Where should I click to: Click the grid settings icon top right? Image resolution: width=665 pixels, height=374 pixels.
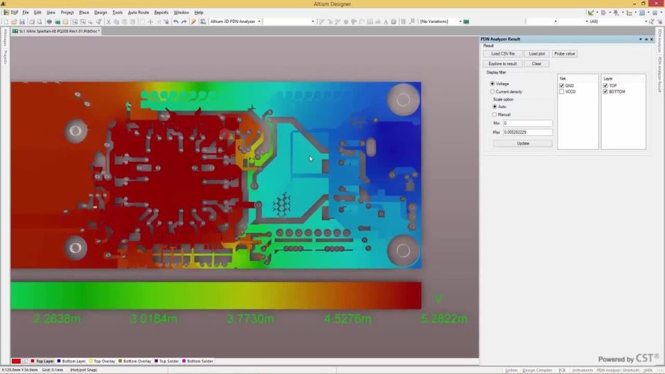[x=655, y=12]
